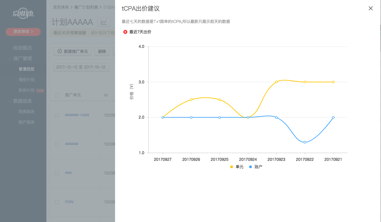Close the tCPA出价建议 panel

click(x=371, y=8)
